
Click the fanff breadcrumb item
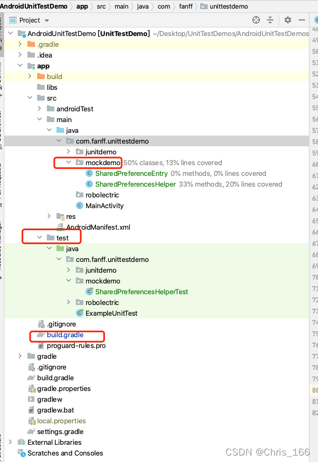click(x=186, y=6)
